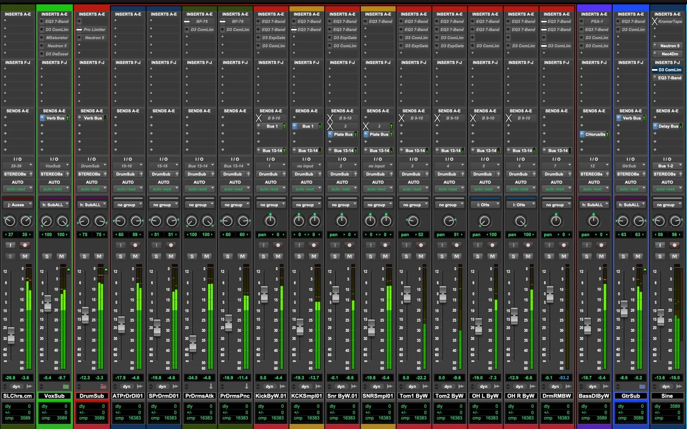Solo the VoxSub track

[x=47, y=256]
